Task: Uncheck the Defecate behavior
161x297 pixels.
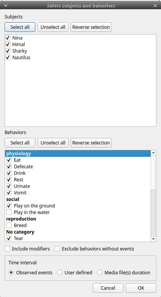Action: coord(9,166)
